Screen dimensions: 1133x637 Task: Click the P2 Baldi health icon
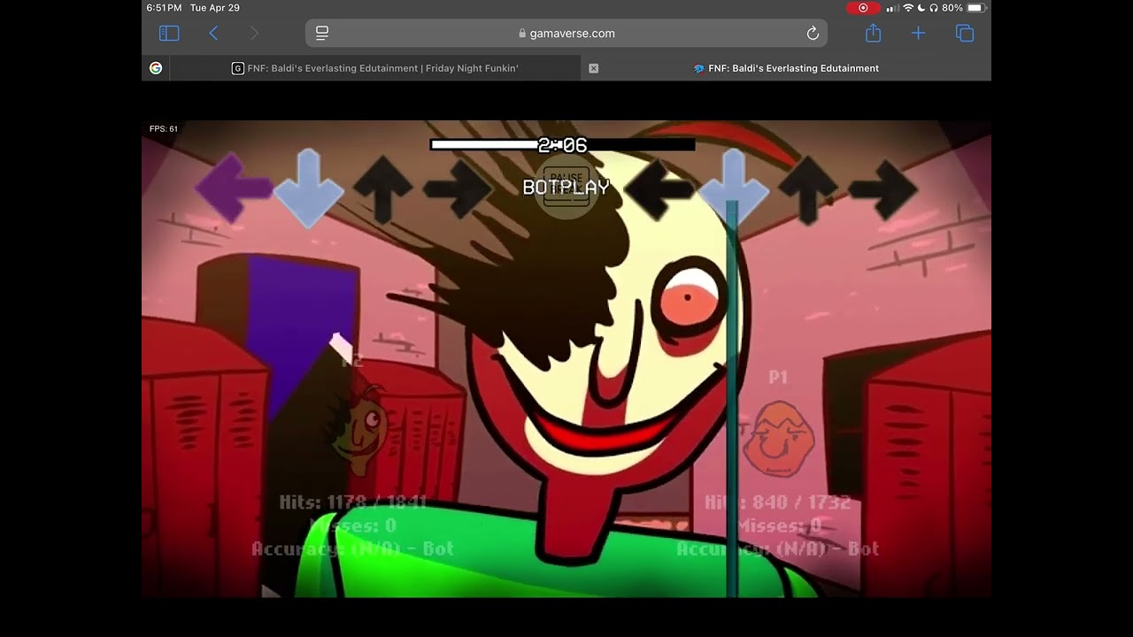[358, 431]
